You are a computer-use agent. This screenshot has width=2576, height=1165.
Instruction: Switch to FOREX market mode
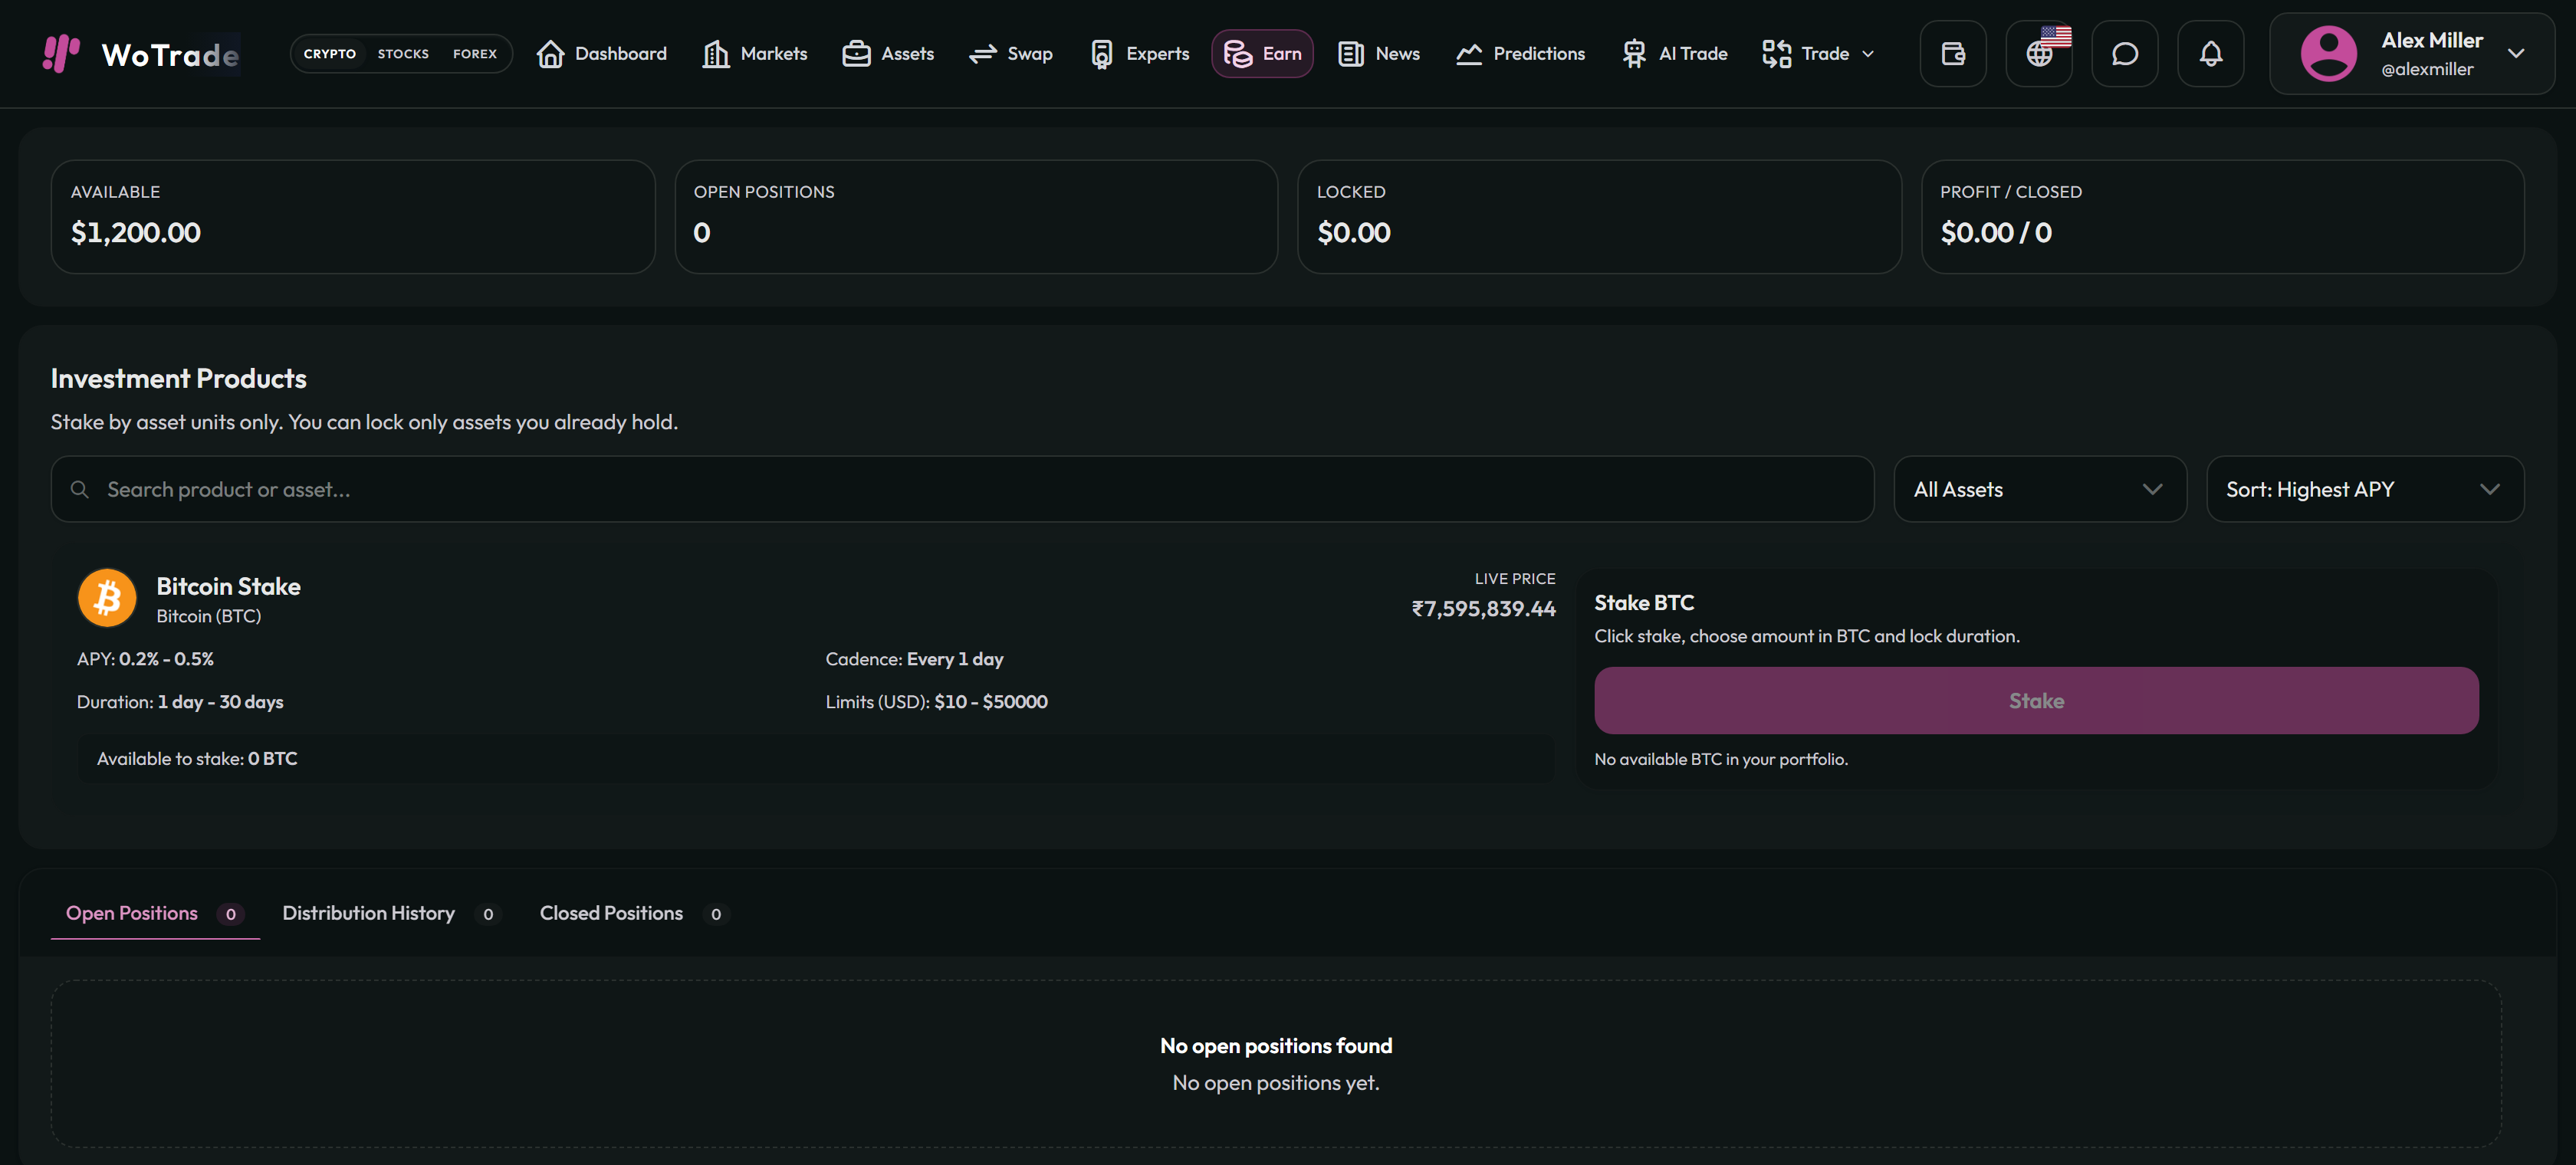click(475, 54)
